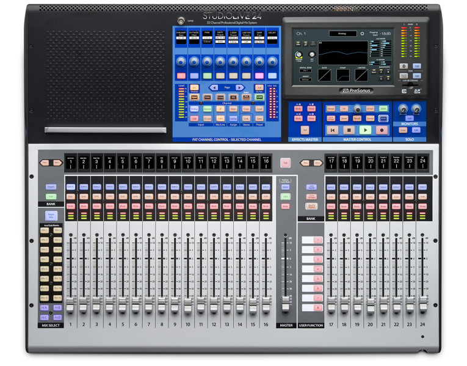Select the DCA Groups bank button
The image size is (467, 366).
(x=311, y=197)
